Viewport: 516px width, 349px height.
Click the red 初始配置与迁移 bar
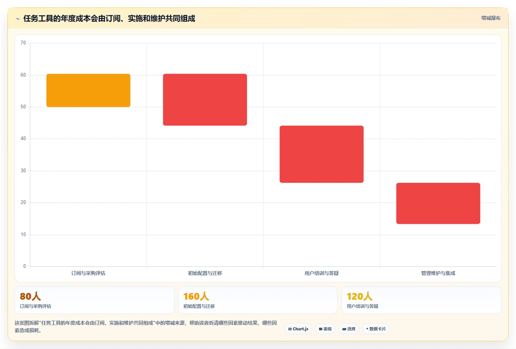click(x=205, y=100)
